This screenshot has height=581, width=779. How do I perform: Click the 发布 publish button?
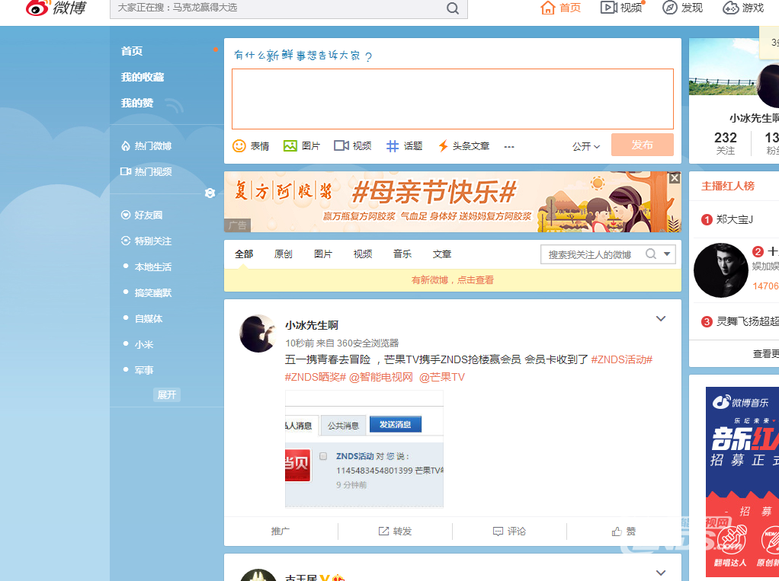643,145
